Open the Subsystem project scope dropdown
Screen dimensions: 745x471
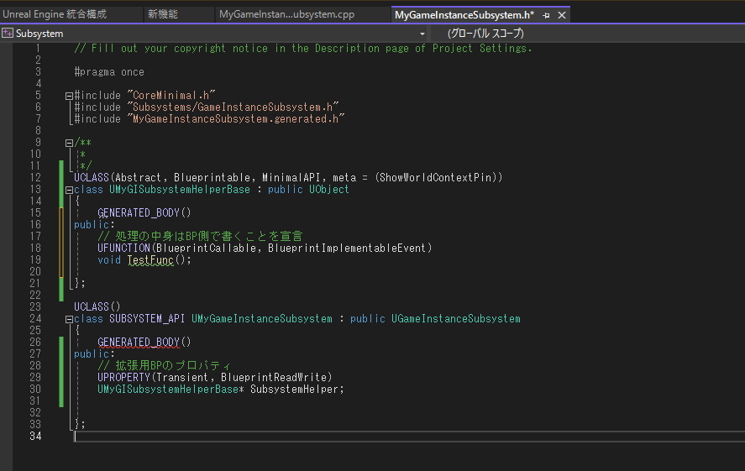click(x=422, y=34)
